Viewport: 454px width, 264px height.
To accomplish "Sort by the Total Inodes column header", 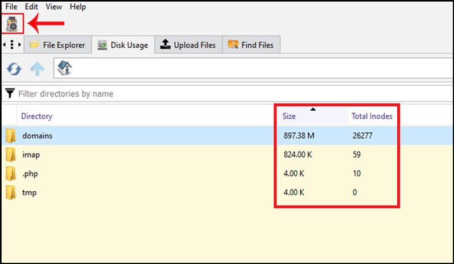I will coord(372,116).
